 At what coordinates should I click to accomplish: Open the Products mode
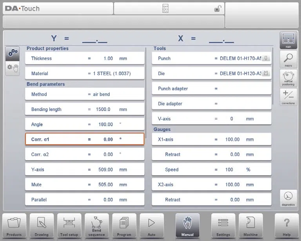pyautogui.click(x=14, y=226)
